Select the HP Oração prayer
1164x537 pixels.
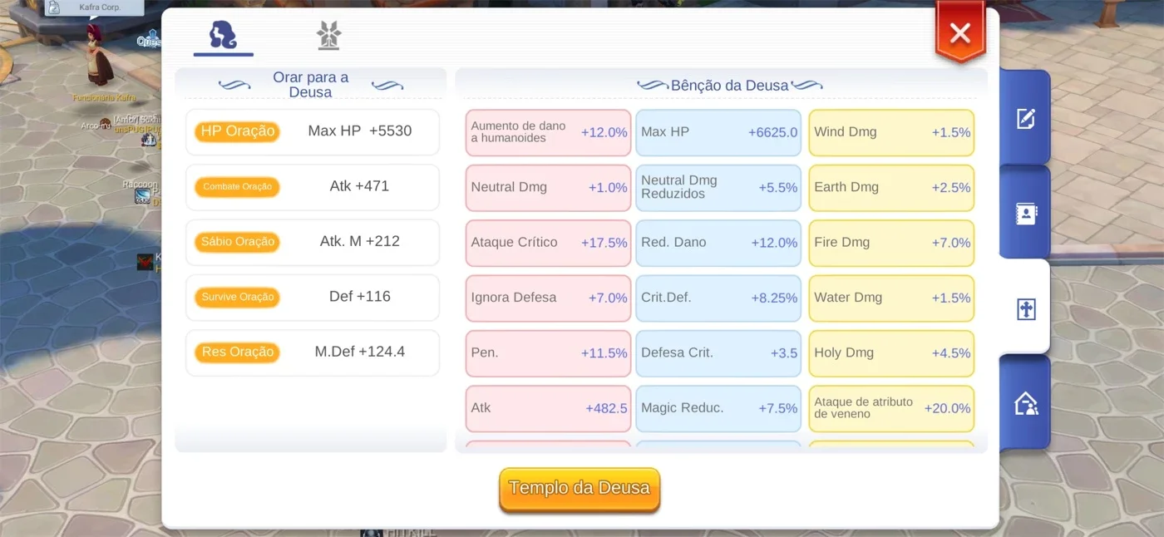tap(237, 131)
